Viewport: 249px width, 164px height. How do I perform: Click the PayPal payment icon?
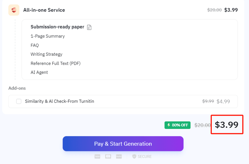tap(119, 157)
